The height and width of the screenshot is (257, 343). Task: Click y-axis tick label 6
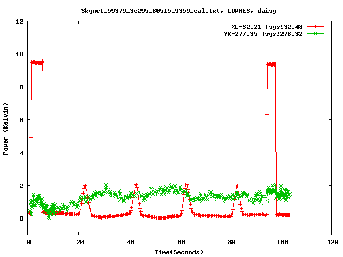[x=21, y=120]
